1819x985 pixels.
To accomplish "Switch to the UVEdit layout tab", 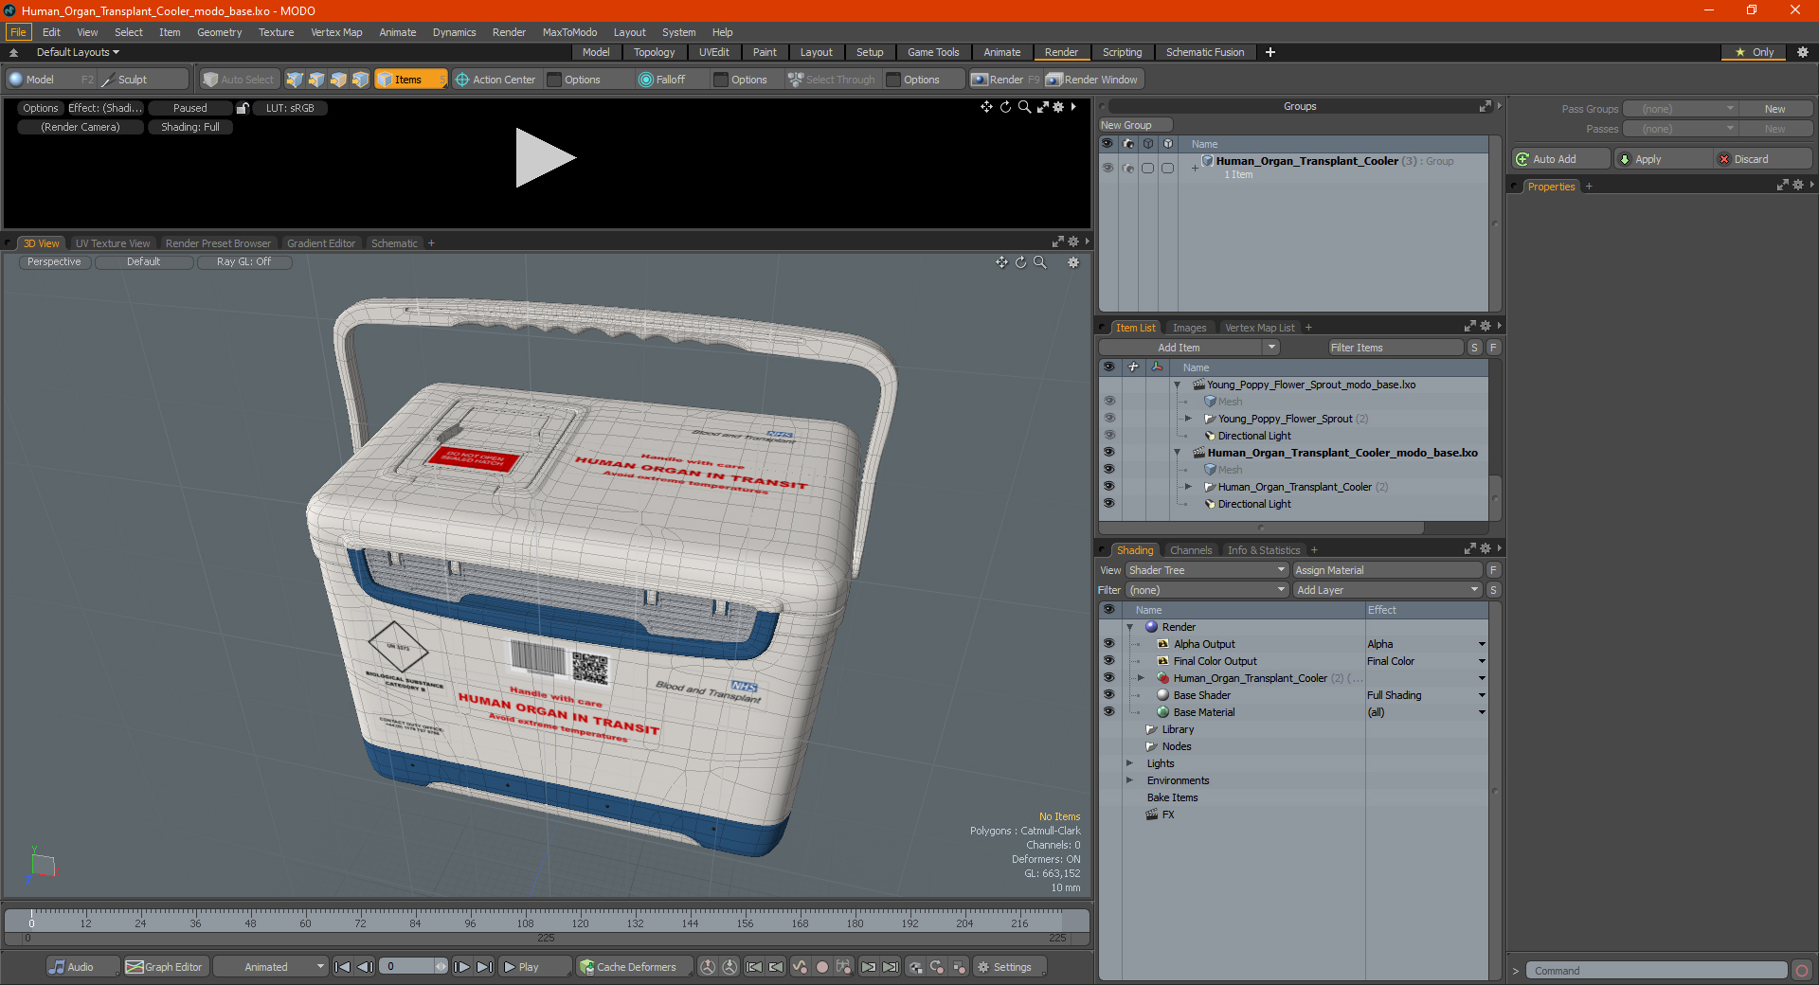I will click(x=713, y=52).
